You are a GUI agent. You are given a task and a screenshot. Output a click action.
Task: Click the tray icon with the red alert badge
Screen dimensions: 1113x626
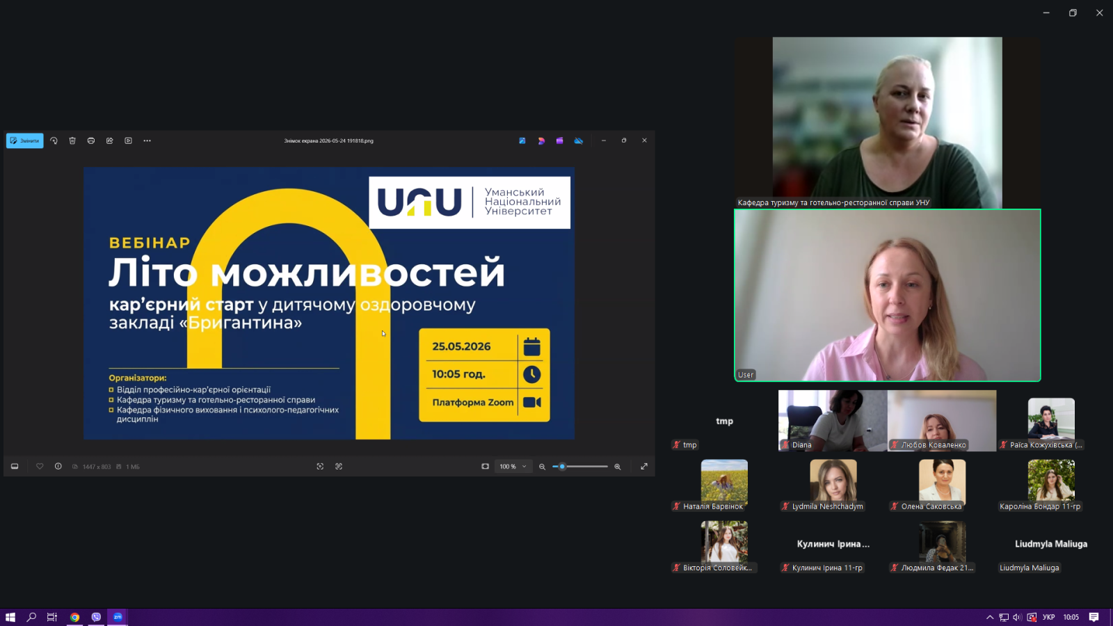1032,617
